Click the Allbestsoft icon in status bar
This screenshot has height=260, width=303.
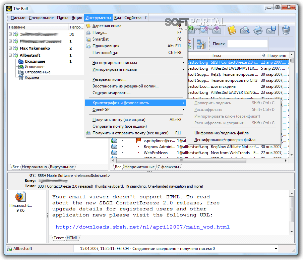tap(9, 249)
